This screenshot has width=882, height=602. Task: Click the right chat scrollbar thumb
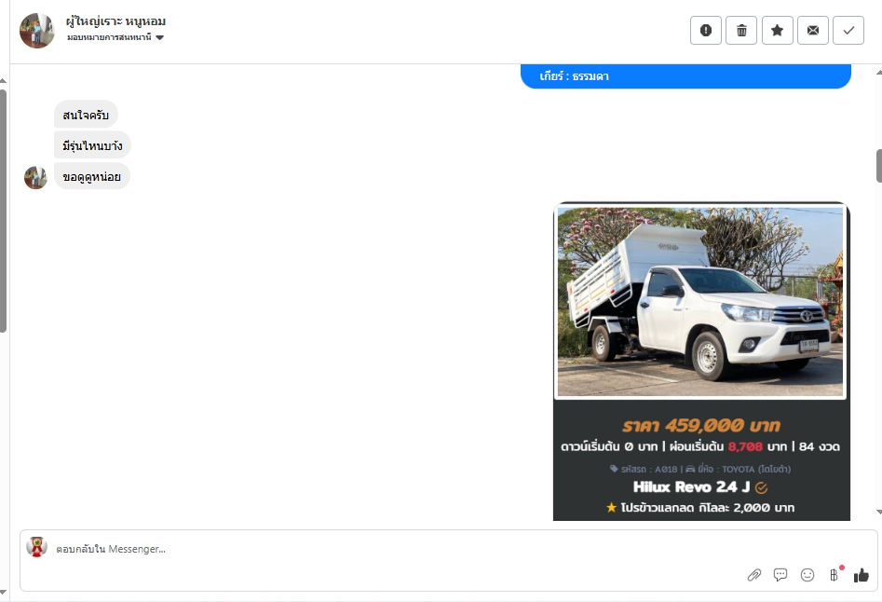pos(878,166)
